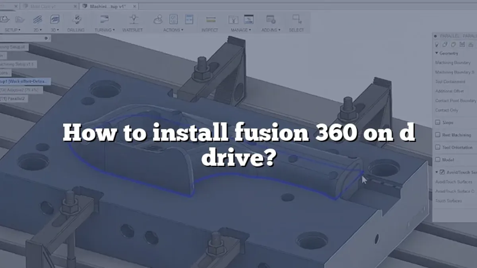Enable the Model checkbox
477x268 pixels.
click(438, 160)
